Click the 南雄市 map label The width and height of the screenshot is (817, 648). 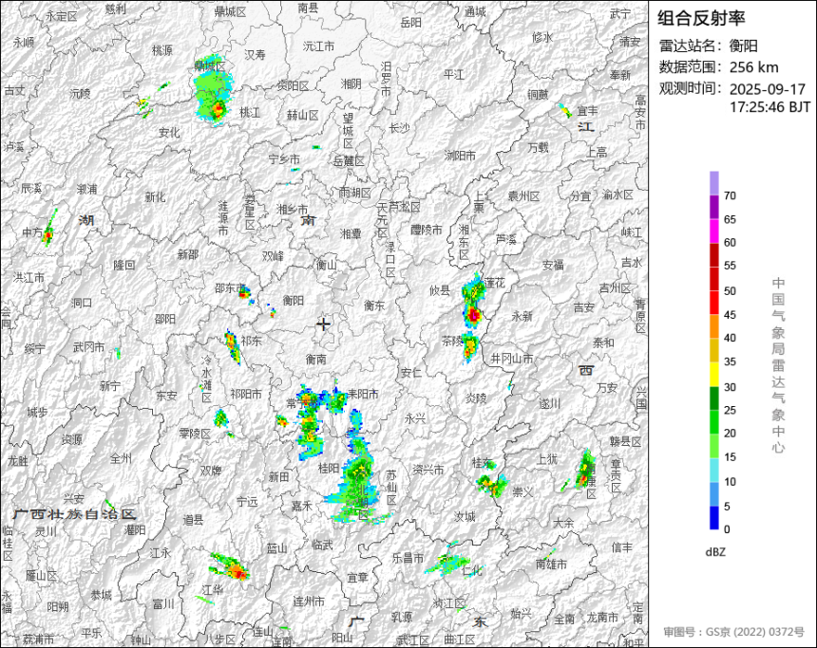tap(551, 564)
